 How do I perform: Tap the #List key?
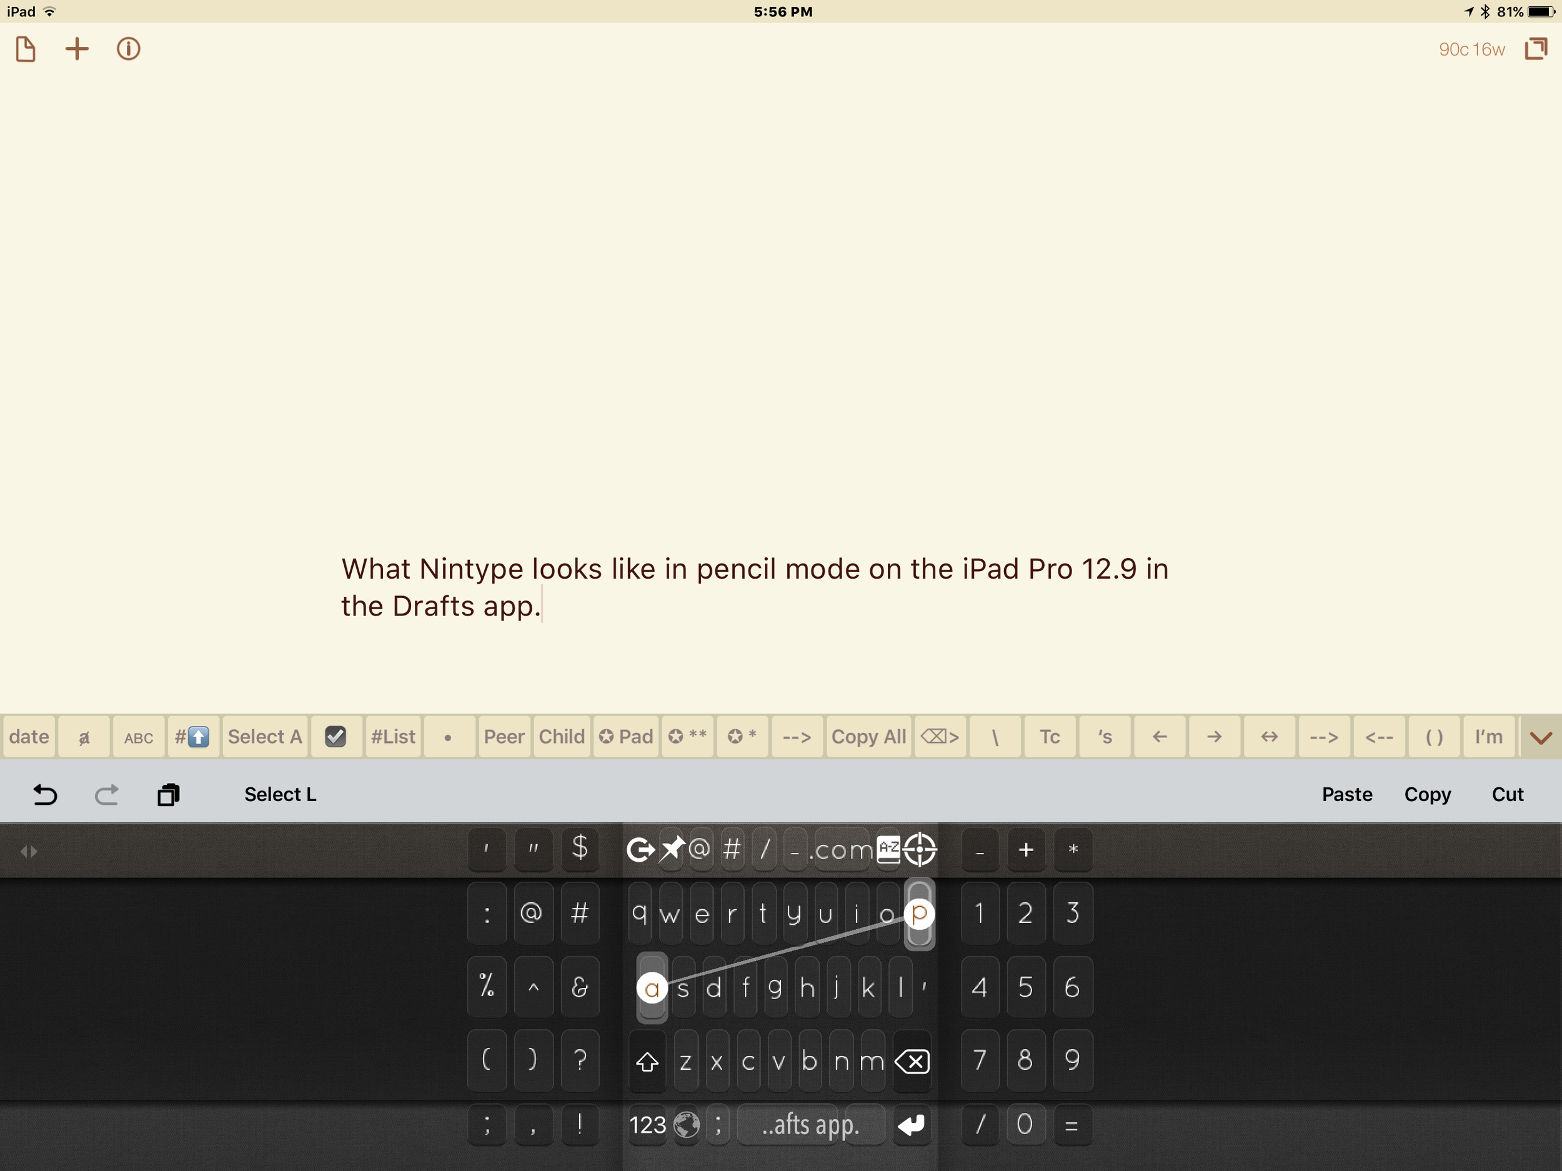point(394,737)
